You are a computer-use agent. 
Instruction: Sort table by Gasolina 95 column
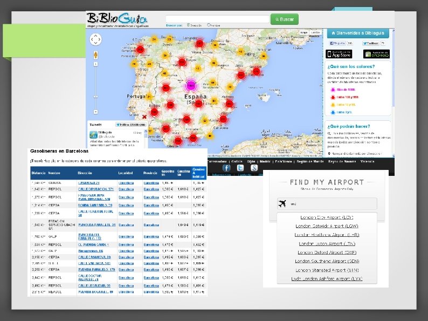click(x=168, y=173)
